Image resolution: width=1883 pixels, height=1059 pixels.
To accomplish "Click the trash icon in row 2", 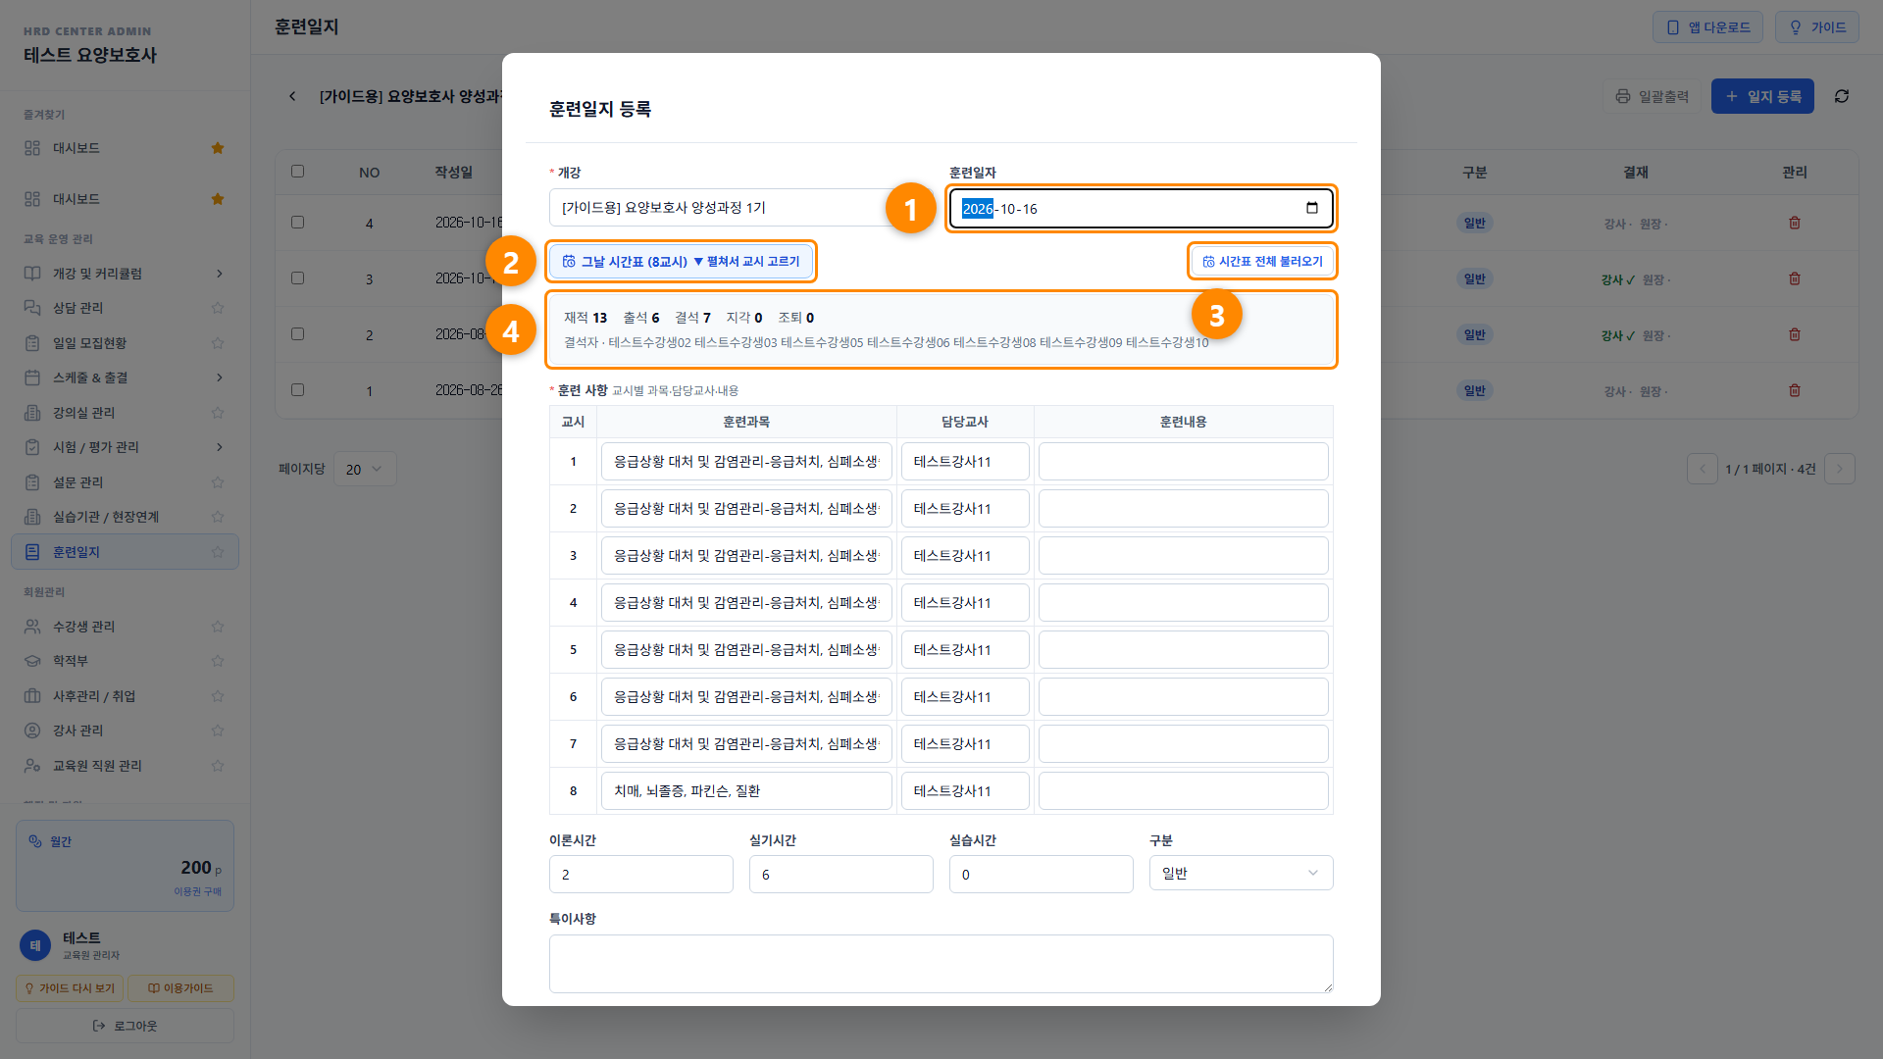I will tap(1795, 334).
